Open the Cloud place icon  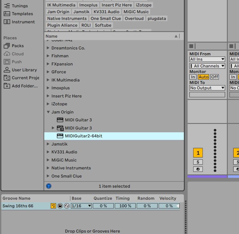(7, 54)
